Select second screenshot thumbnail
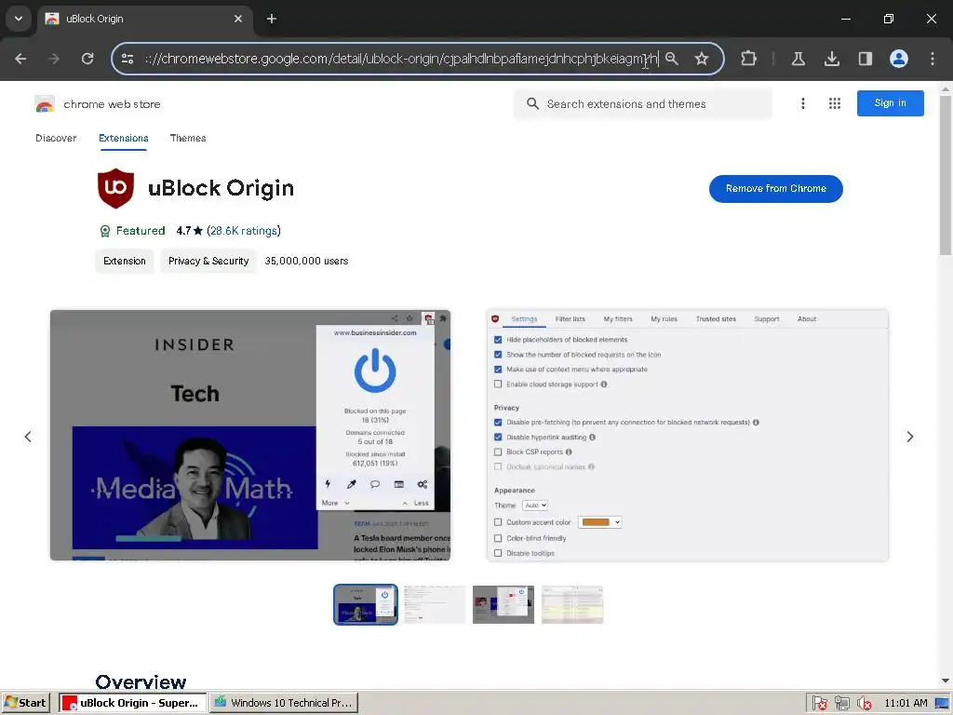Image resolution: width=953 pixels, height=715 pixels. point(435,605)
